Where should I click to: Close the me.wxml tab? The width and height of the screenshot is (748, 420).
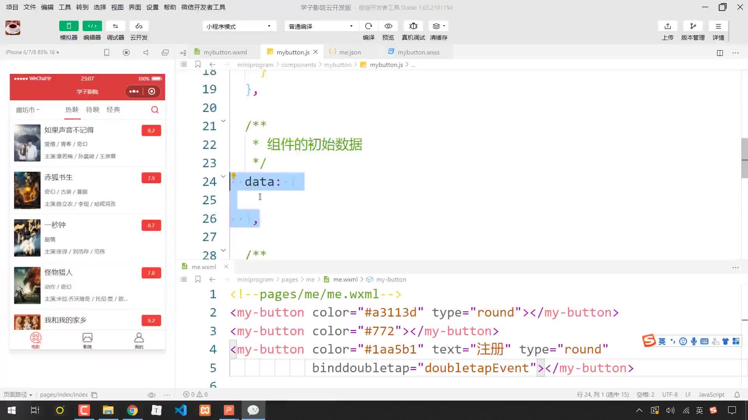[x=226, y=266]
